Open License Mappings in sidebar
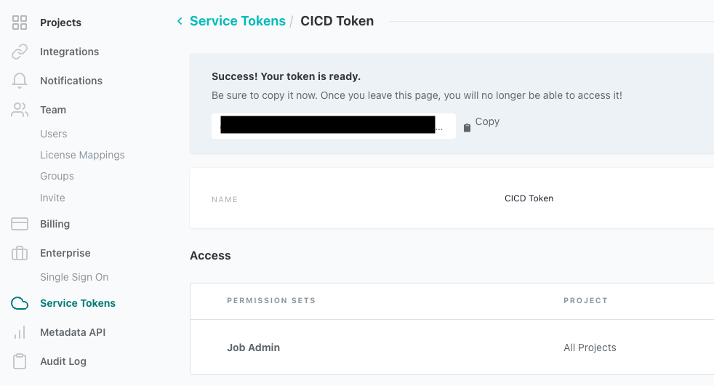Screen dimensions: 714x386 point(82,155)
